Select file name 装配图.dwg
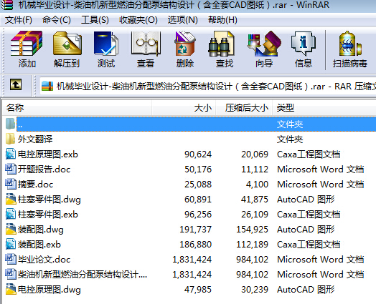 (x=40, y=230)
